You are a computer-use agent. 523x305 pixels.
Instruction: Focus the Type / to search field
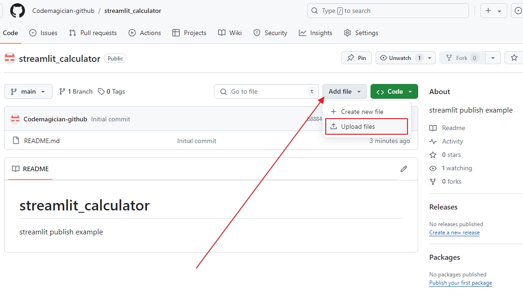(388, 11)
